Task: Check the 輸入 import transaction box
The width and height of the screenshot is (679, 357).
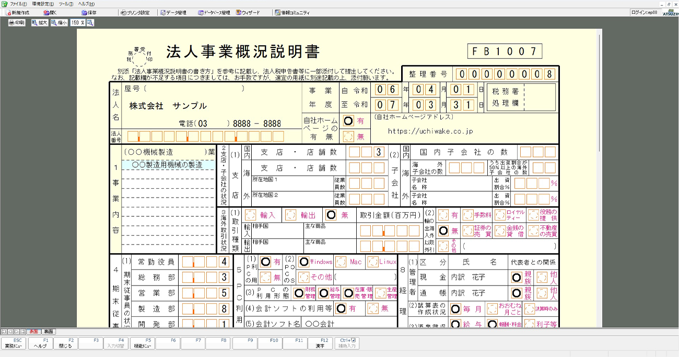Action: 251,215
